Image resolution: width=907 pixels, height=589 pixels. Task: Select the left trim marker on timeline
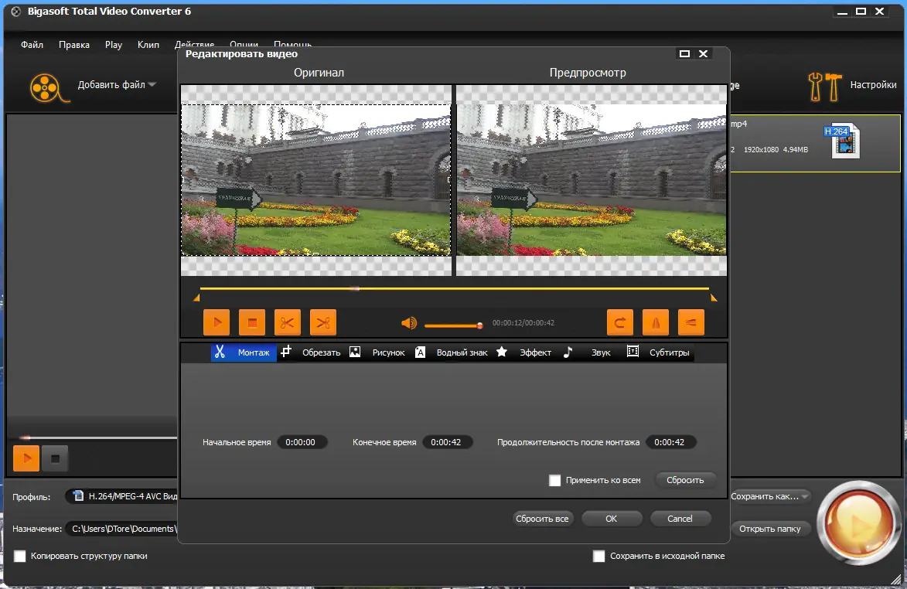[196, 298]
